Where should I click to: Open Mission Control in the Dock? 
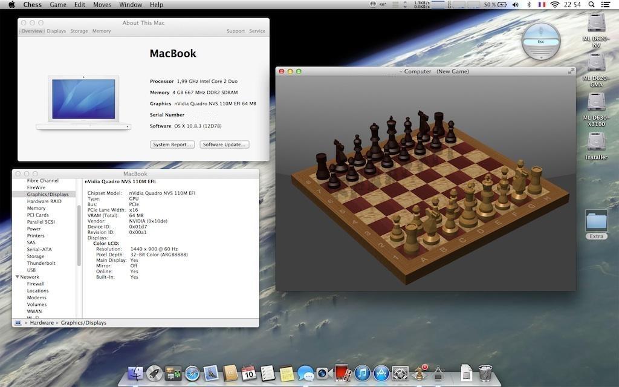(173, 373)
